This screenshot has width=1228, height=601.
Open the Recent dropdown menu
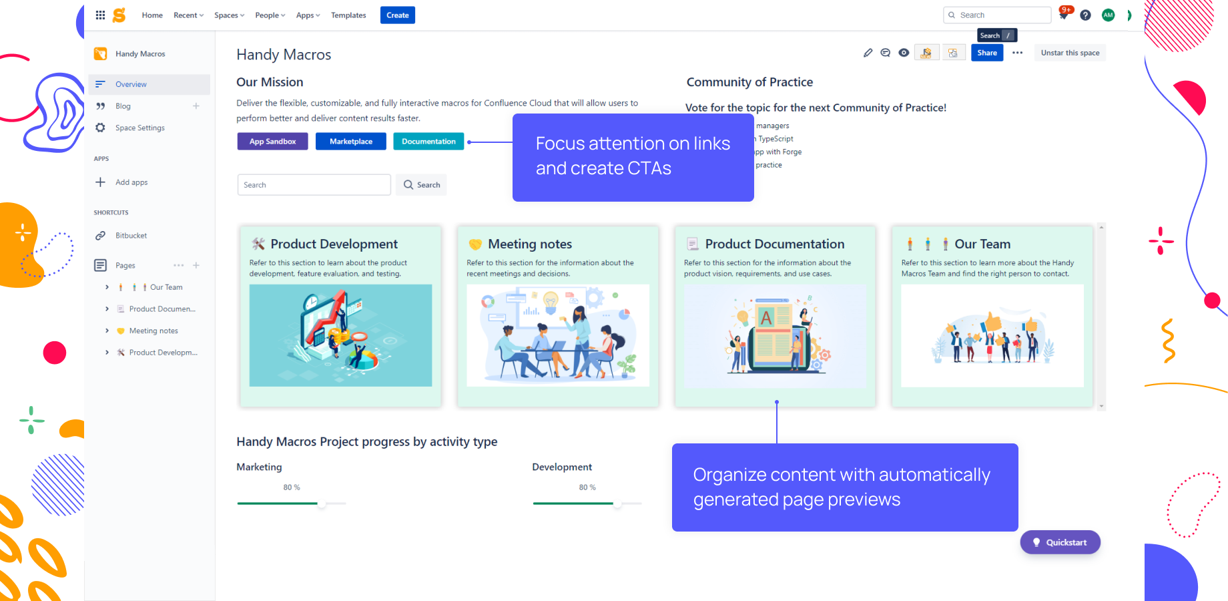188,15
